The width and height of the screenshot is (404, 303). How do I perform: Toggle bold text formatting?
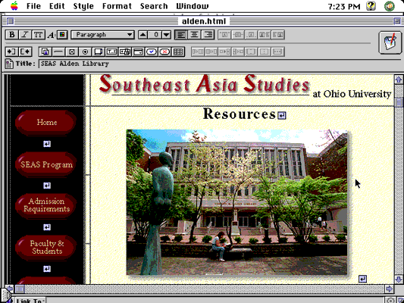coord(11,35)
